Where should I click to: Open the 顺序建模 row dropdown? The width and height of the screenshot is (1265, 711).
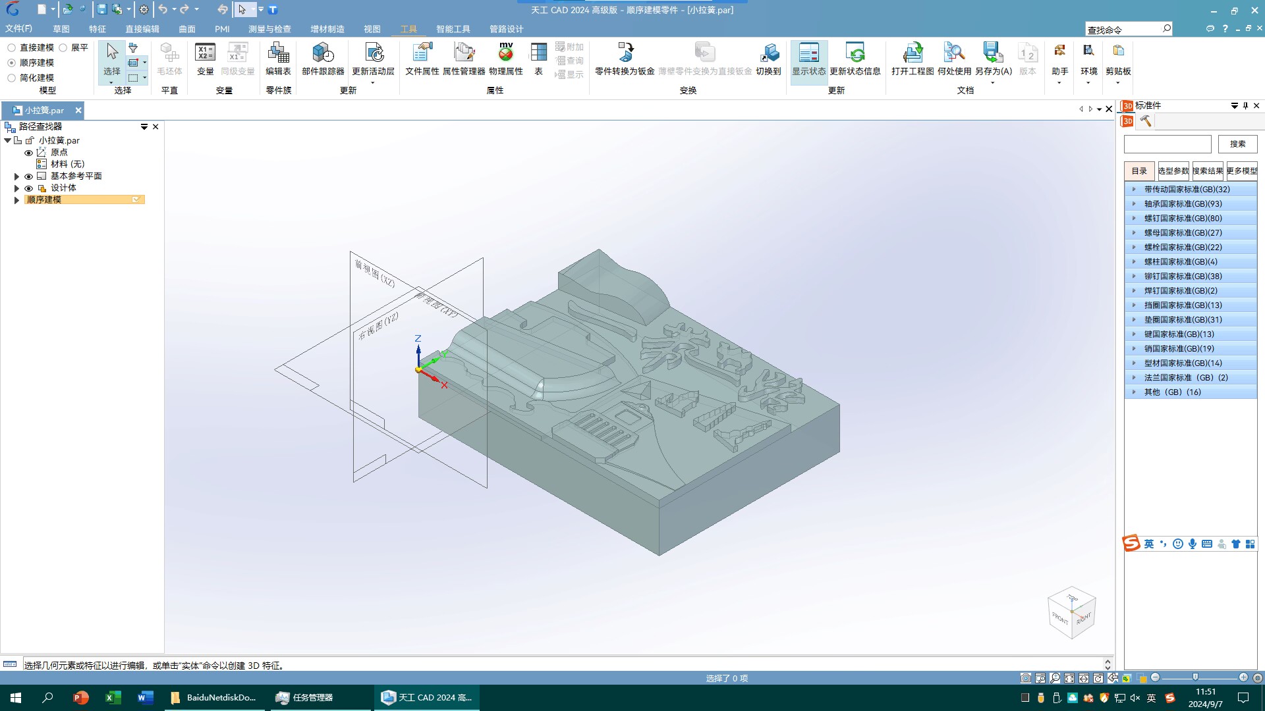pos(136,199)
